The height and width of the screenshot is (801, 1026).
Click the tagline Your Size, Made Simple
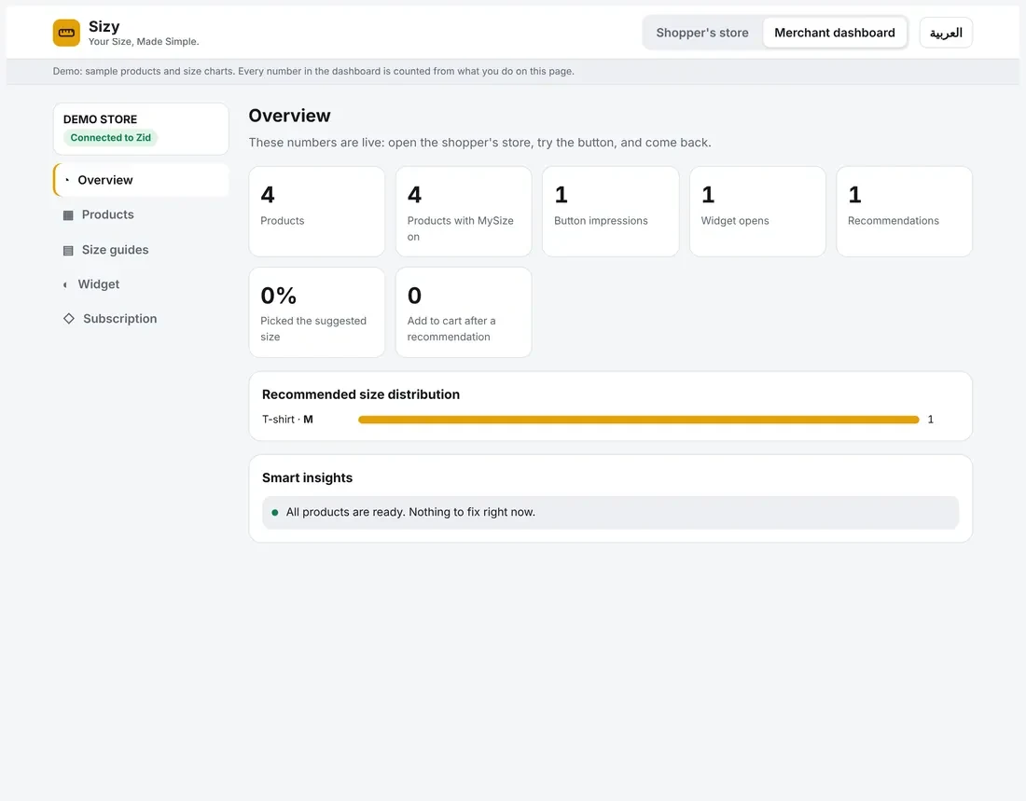144,42
